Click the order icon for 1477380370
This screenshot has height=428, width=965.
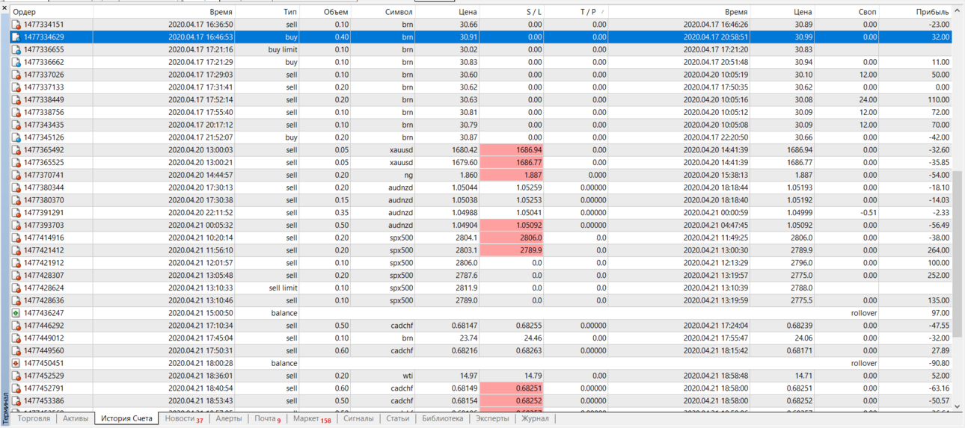(16, 200)
